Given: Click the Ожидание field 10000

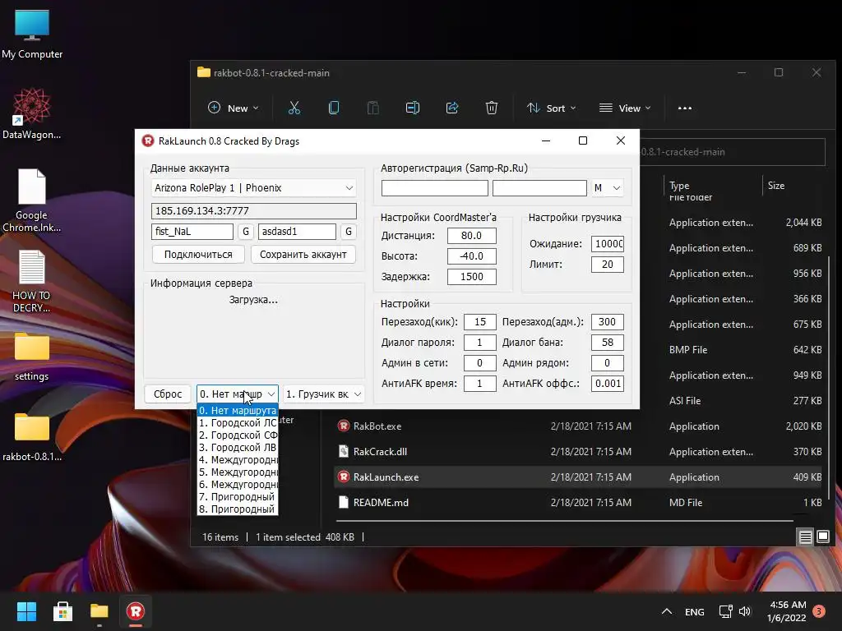Looking at the screenshot, I should [608, 243].
